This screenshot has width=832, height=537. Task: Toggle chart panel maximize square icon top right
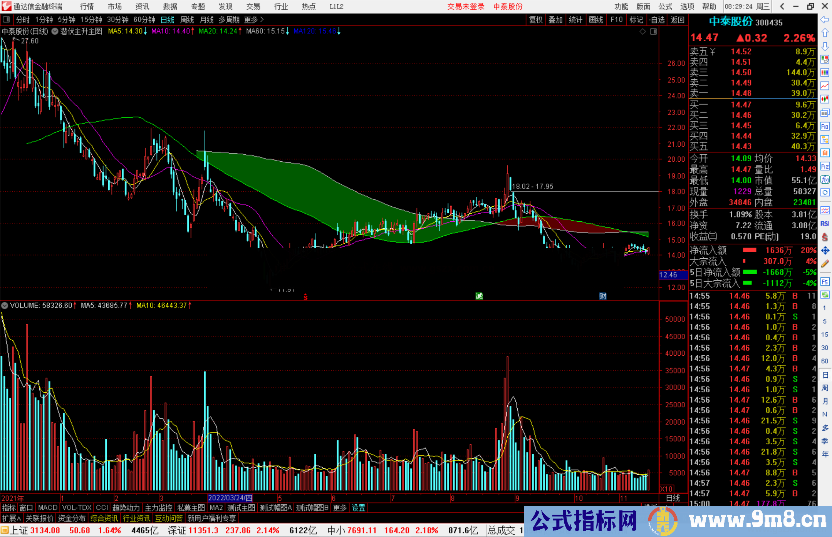tap(653, 32)
